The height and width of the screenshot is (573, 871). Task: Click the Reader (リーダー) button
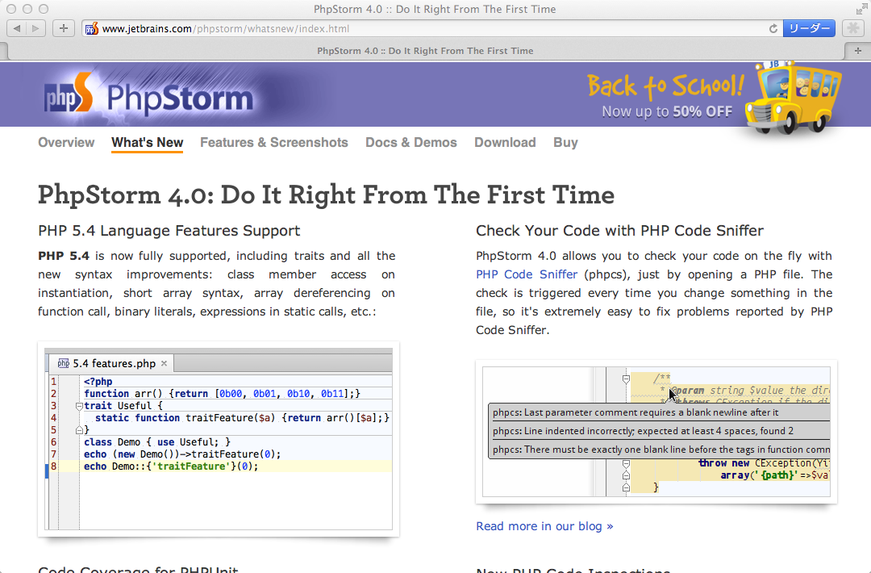pos(808,28)
